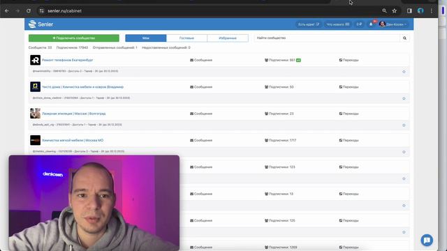Open Что нового news button

(x=337, y=24)
